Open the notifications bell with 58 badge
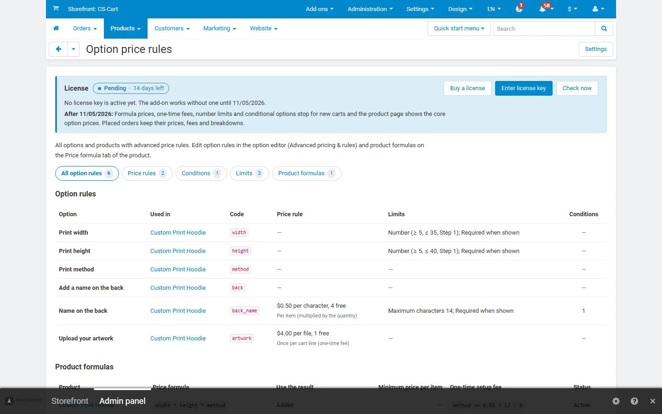 pos(545,9)
